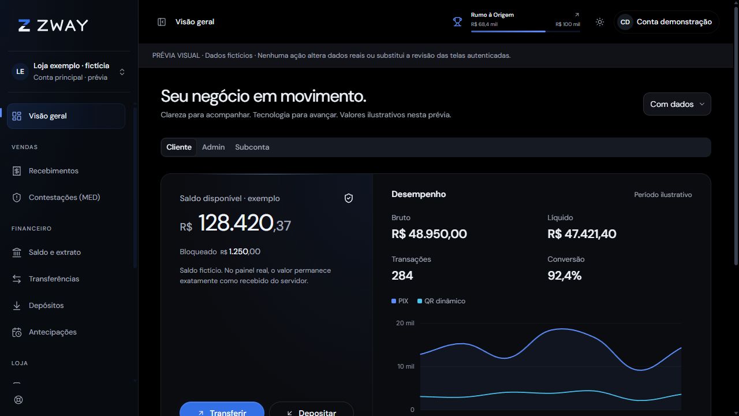Click the R$ 100 mil goal label

click(x=568, y=24)
